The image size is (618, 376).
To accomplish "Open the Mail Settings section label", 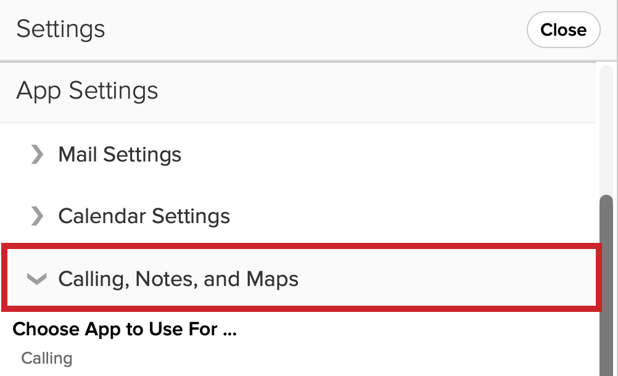I will click(120, 154).
